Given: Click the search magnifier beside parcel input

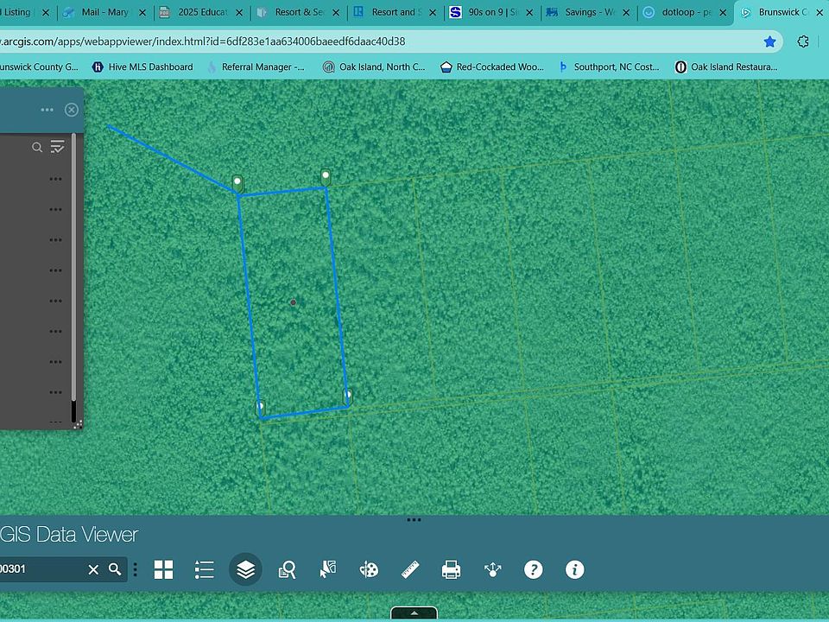Looking at the screenshot, I should 115,569.
